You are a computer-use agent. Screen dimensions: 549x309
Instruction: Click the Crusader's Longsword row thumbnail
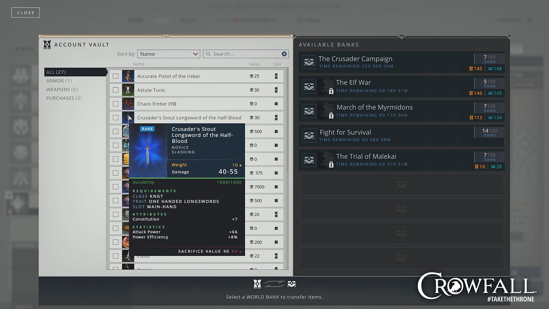click(x=128, y=117)
